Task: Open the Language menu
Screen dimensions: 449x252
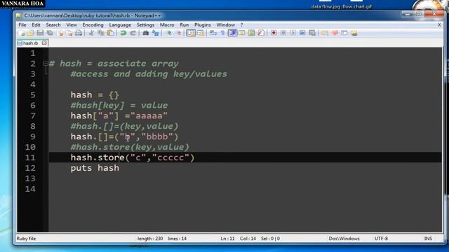Action: [120, 25]
